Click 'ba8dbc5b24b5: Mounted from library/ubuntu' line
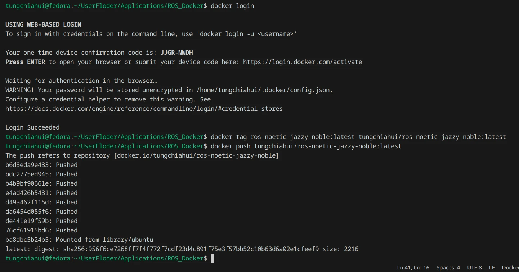 pos(79,240)
